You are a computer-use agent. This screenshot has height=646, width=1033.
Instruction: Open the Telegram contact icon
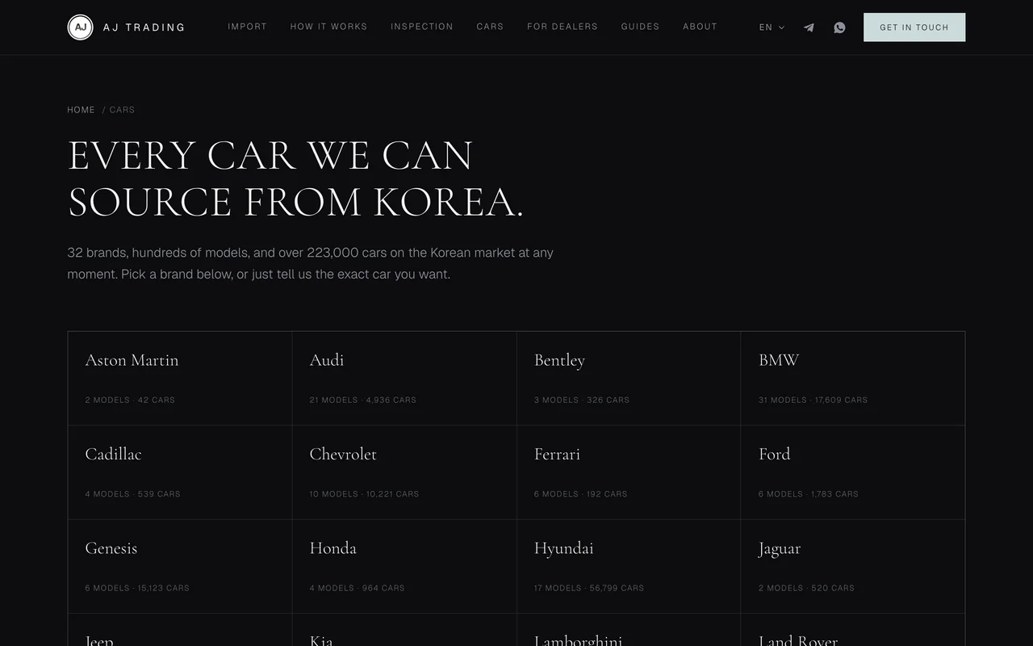coord(809,27)
